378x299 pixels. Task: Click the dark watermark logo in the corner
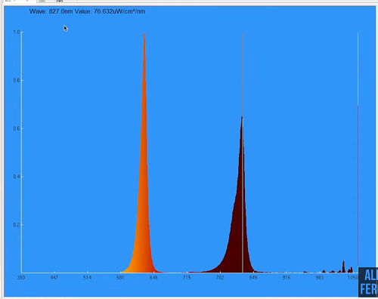click(368, 282)
